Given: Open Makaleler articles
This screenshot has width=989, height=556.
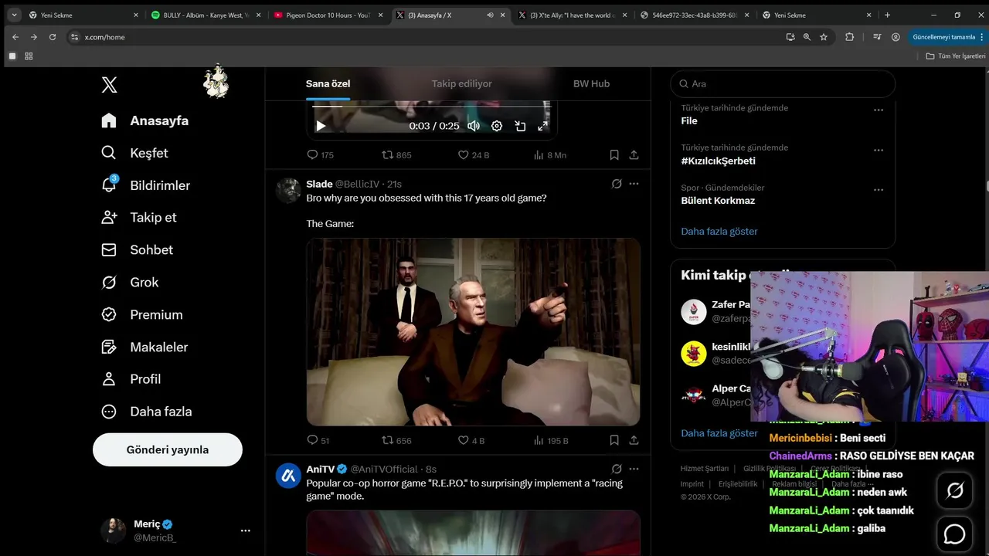Looking at the screenshot, I should pyautogui.click(x=144, y=347).
